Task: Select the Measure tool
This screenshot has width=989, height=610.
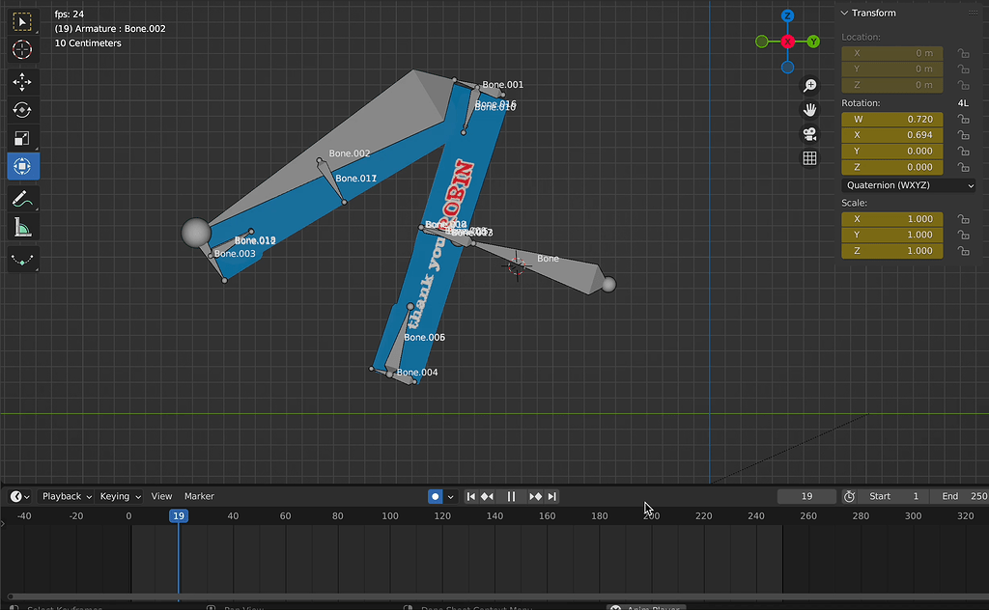Action: pyautogui.click(x=23, y=228)
